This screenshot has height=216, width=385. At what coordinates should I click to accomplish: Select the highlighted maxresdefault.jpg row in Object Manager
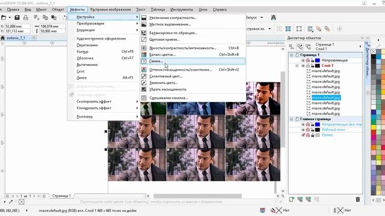pos(326,97)
